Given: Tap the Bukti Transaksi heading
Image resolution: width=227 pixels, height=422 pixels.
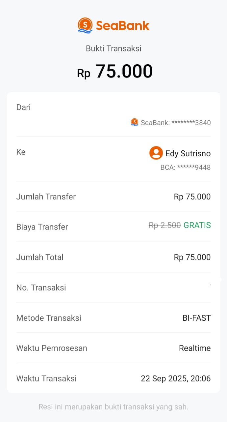Looking at the screenshot, I should [x=113, y=48].
